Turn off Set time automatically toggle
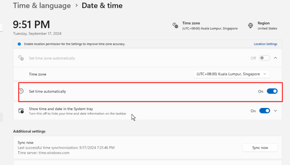This screenshot has width=290, height=165. click(272, 91)
